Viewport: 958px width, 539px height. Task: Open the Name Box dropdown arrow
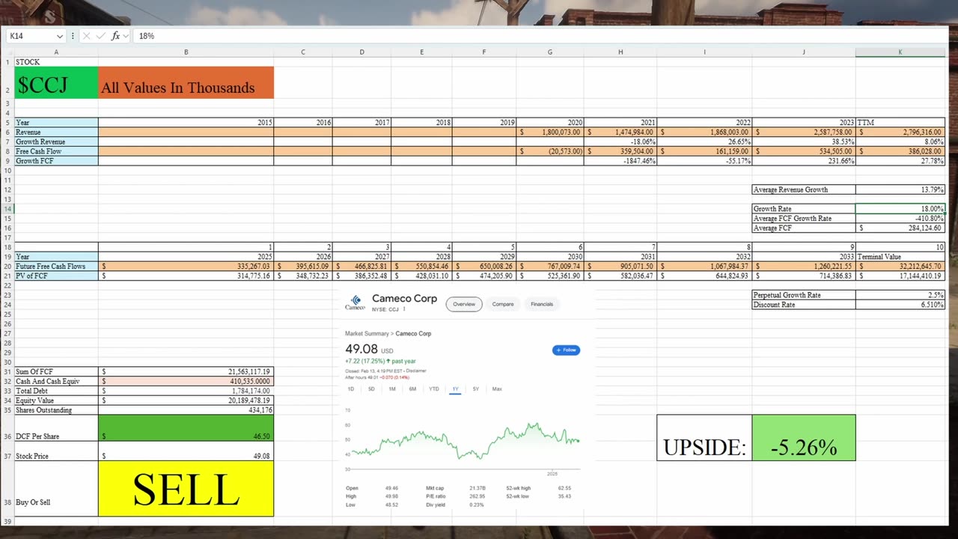[x=59, y=36]
